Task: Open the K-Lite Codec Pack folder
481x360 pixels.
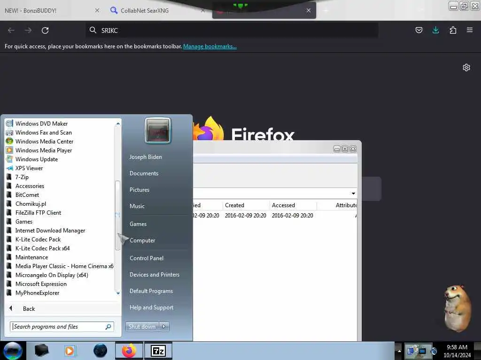Action: [x=38, y=240]
